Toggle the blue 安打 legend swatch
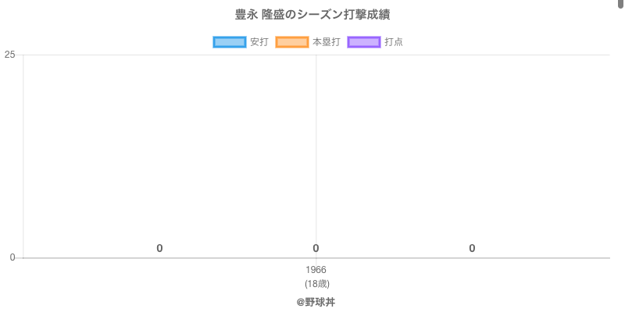Screen dimensions: 625x312 click(230, 42)
